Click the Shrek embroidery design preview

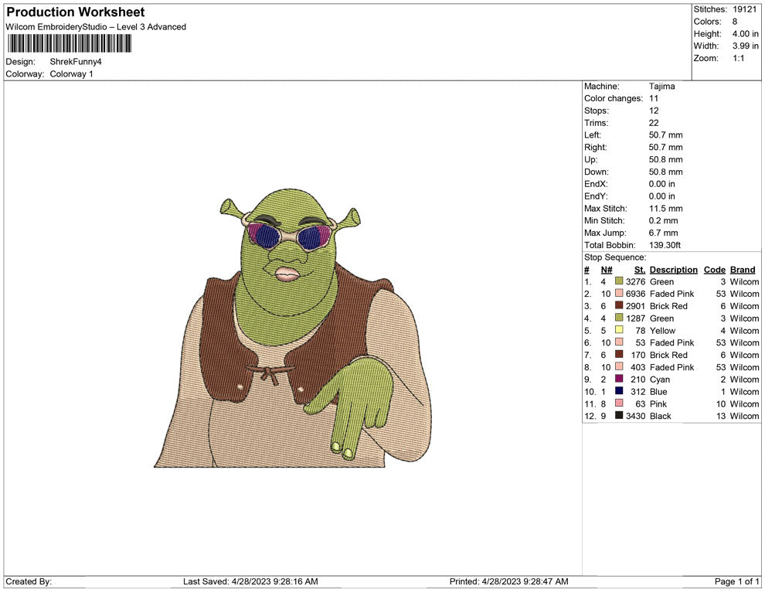[293, 328]
